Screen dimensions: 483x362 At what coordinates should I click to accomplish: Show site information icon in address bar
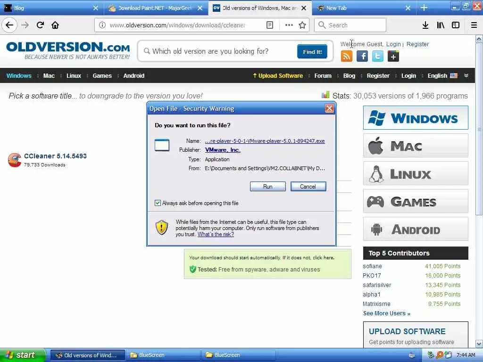[102, 25]
